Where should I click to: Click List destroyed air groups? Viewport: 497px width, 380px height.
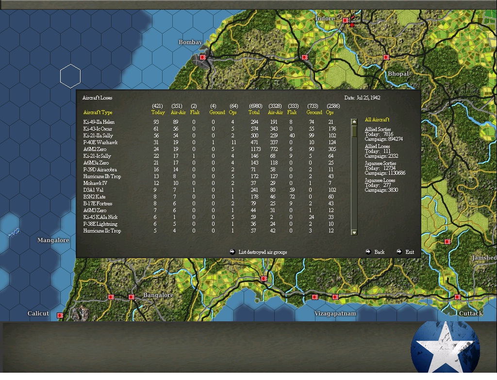click(259, 252)
